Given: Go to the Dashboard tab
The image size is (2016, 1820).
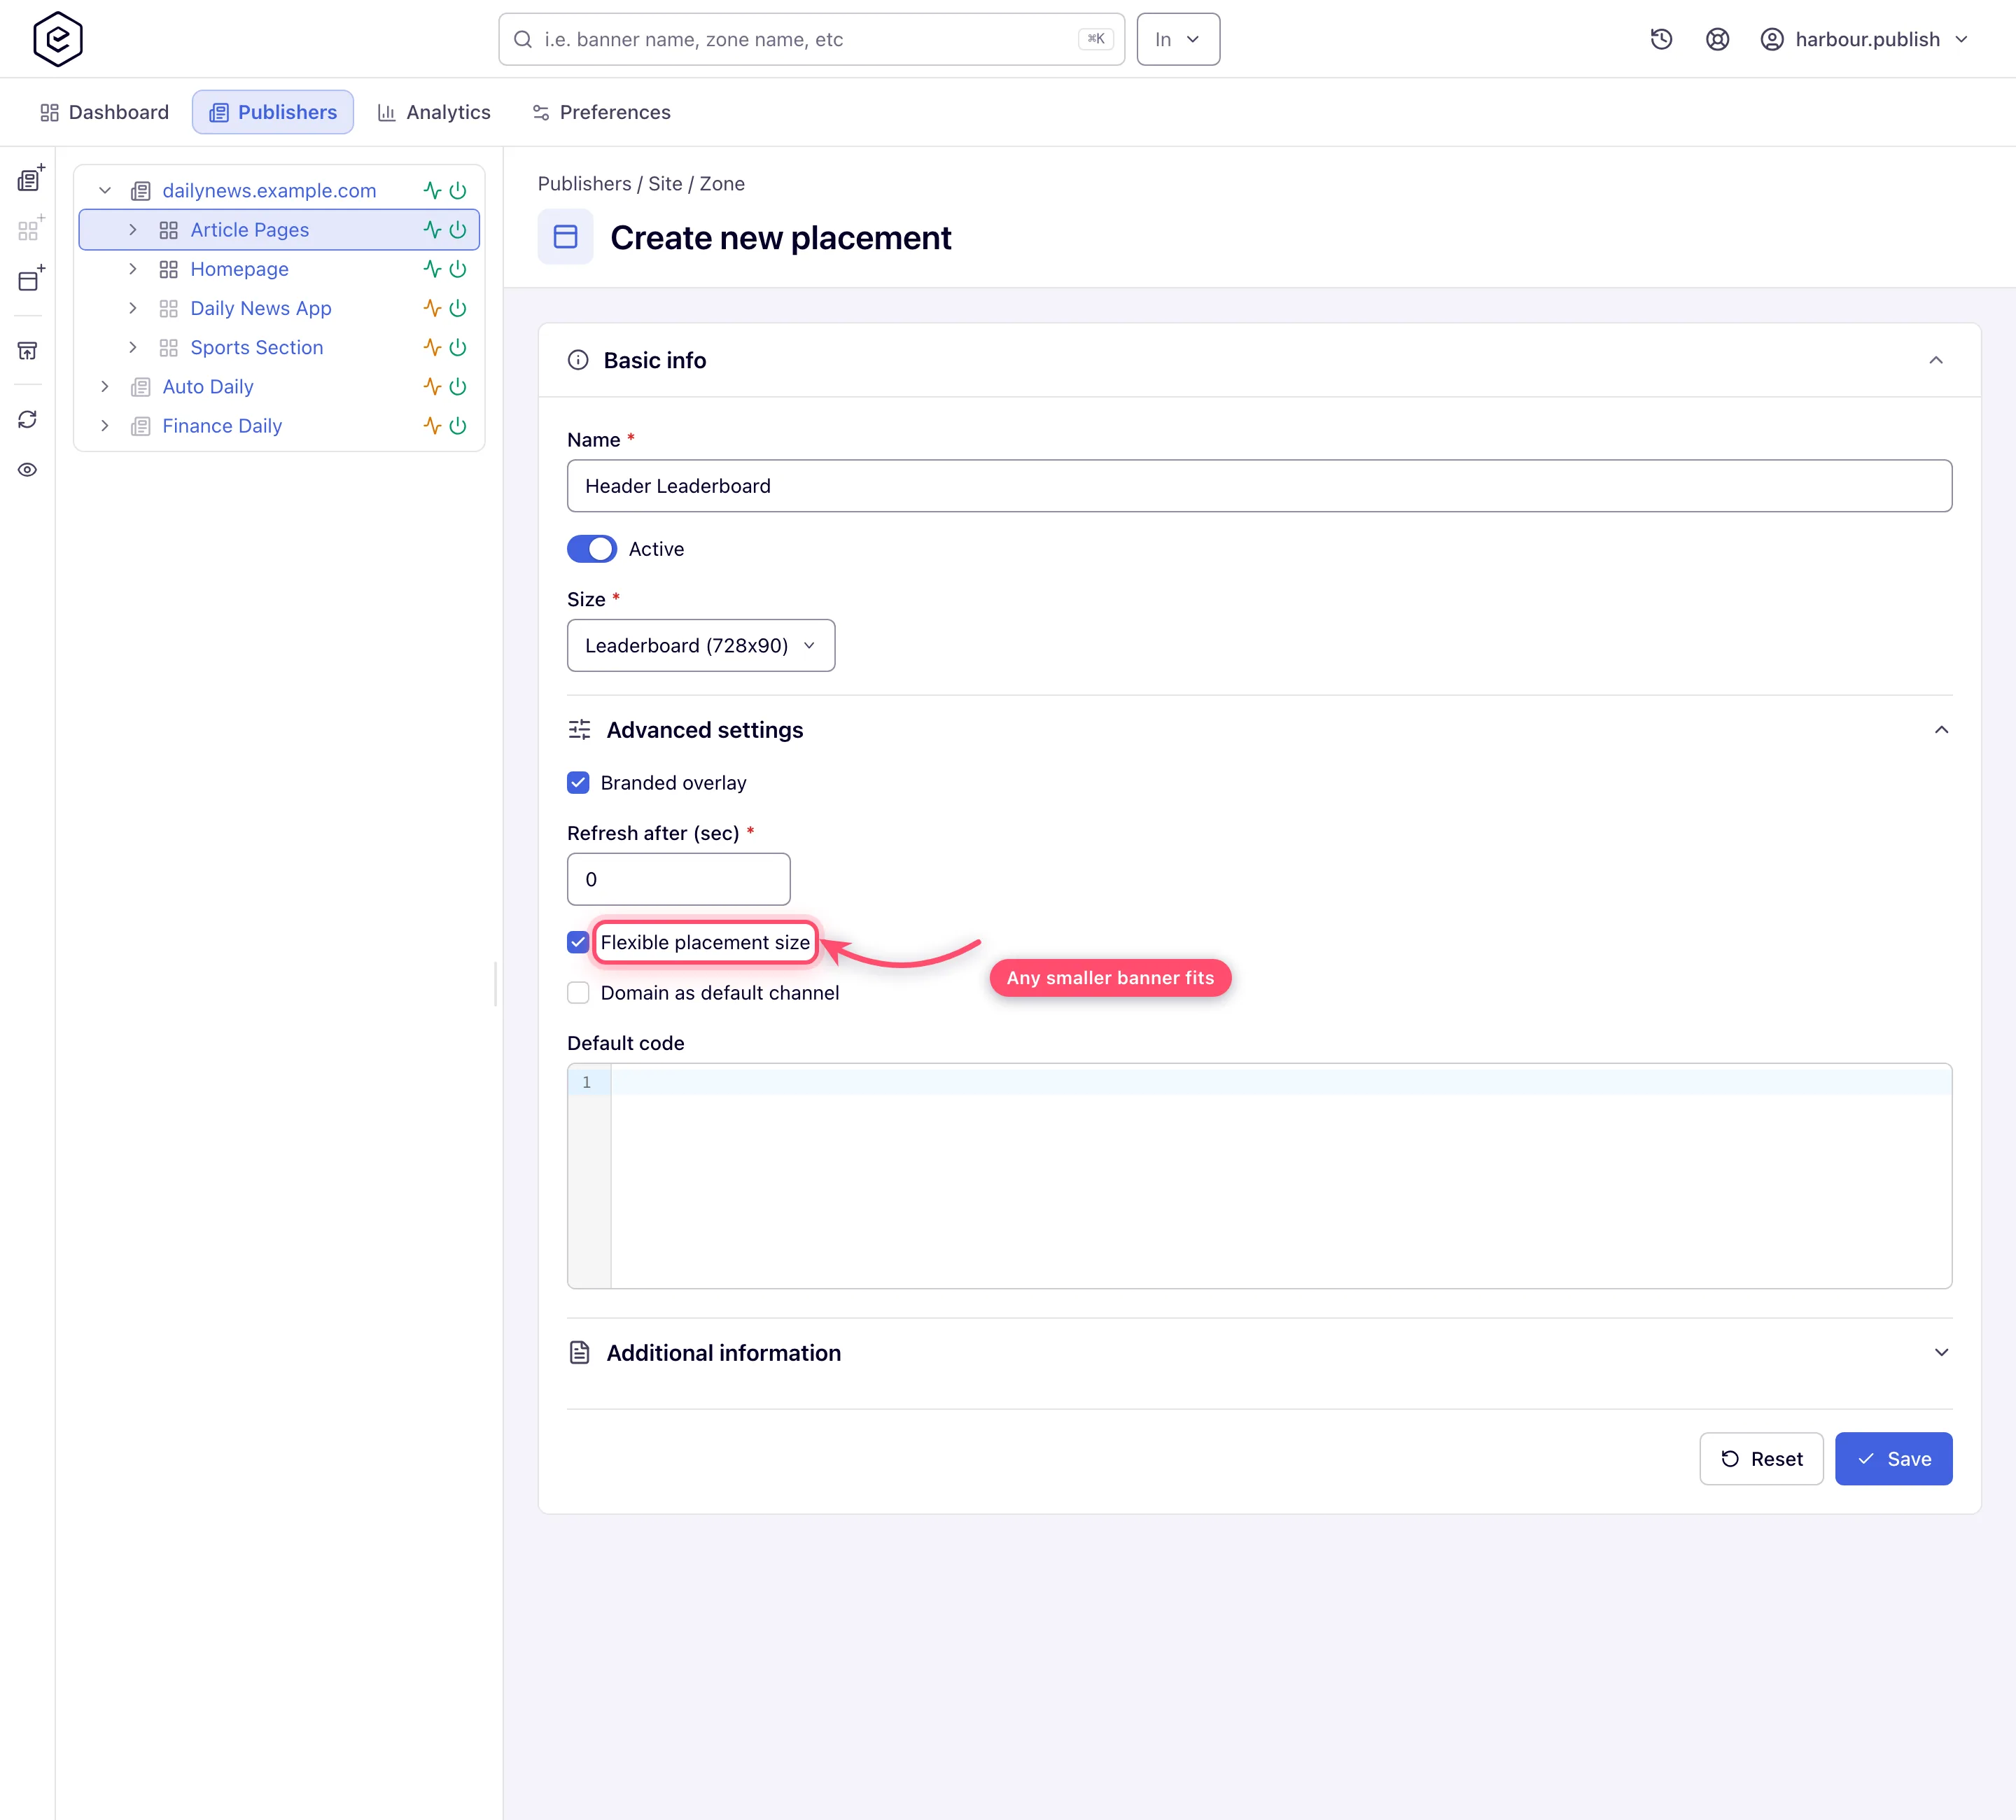Looking at the screenshot, I should [x=104, y=112].
